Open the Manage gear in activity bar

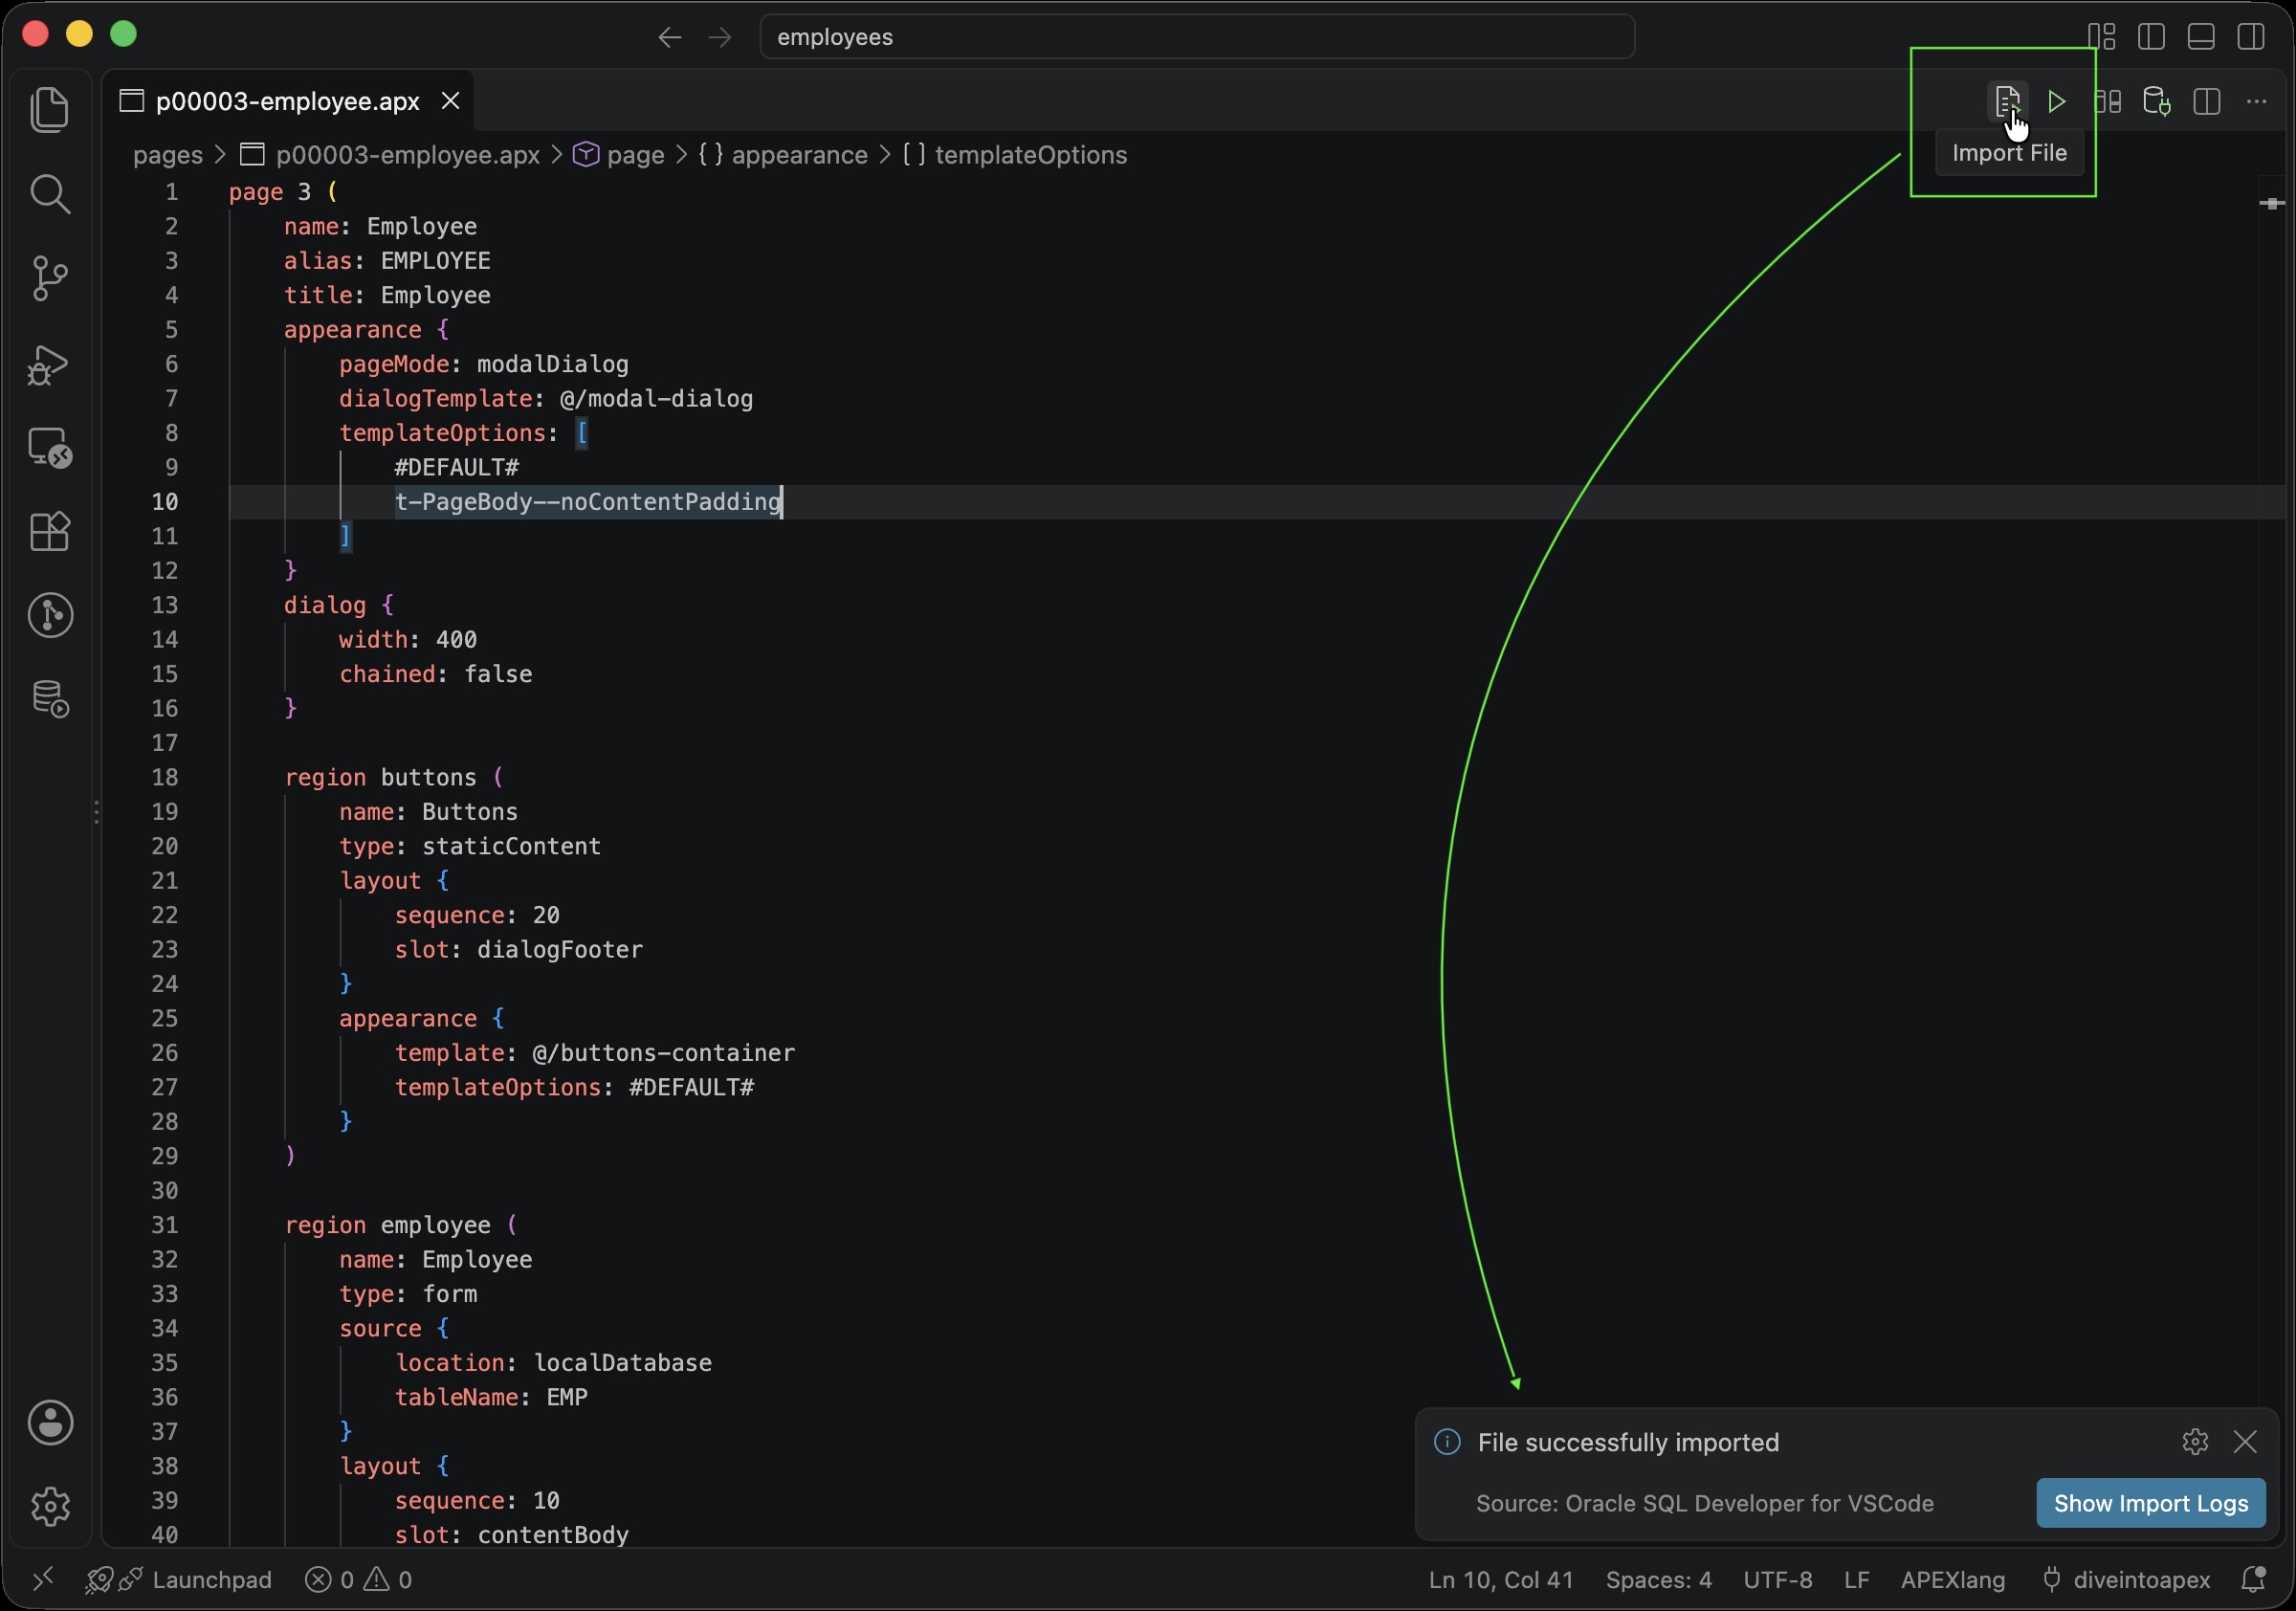(50, 1506)
